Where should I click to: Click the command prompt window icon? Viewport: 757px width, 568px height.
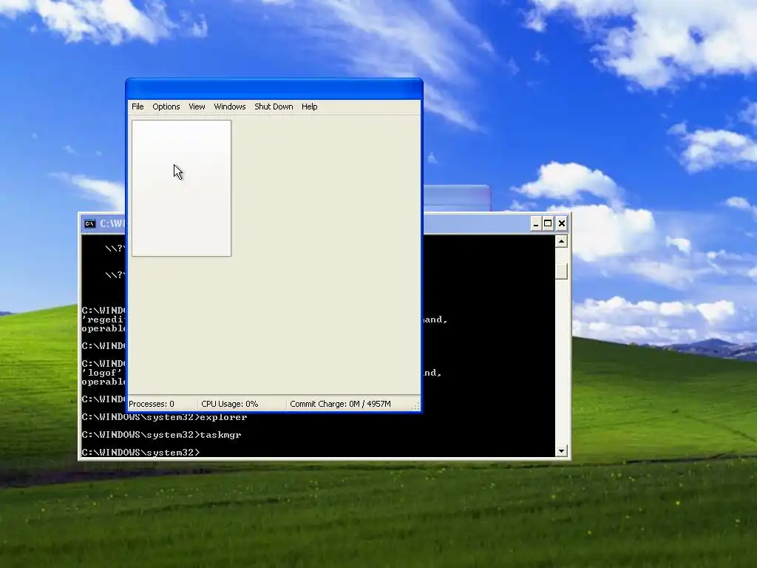pos(89,223)
